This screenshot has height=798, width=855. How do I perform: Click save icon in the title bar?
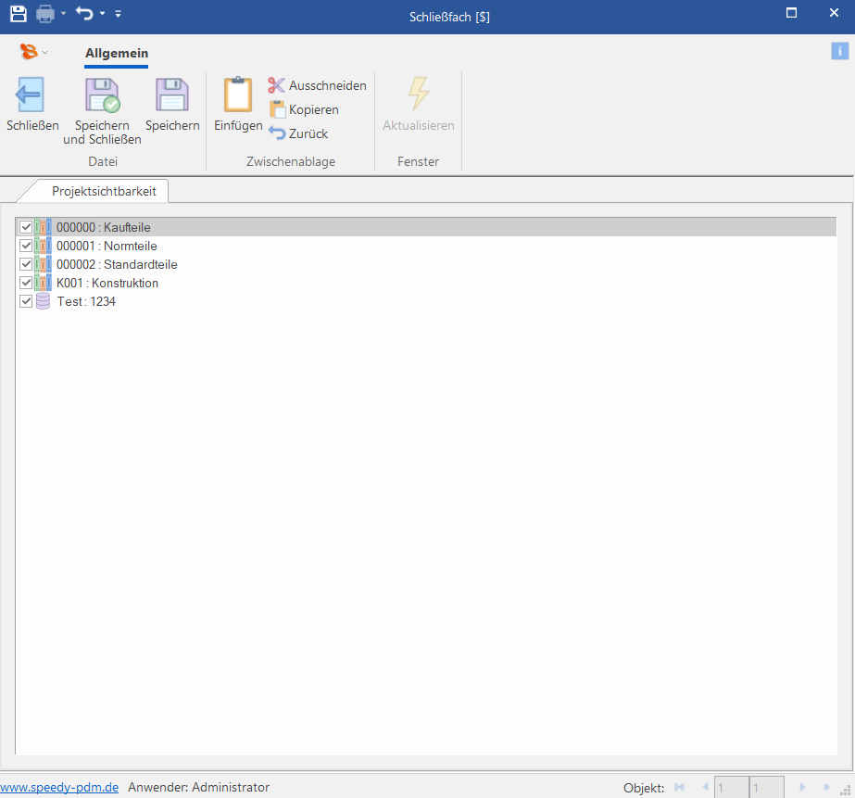[x=19, y=14]
